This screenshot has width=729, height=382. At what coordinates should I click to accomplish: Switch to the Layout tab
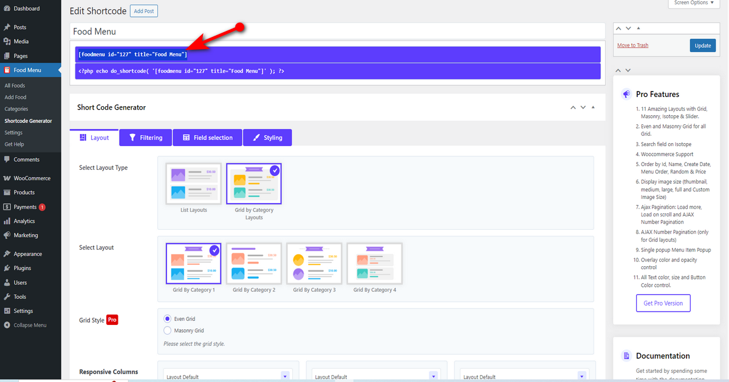[94, 138]
